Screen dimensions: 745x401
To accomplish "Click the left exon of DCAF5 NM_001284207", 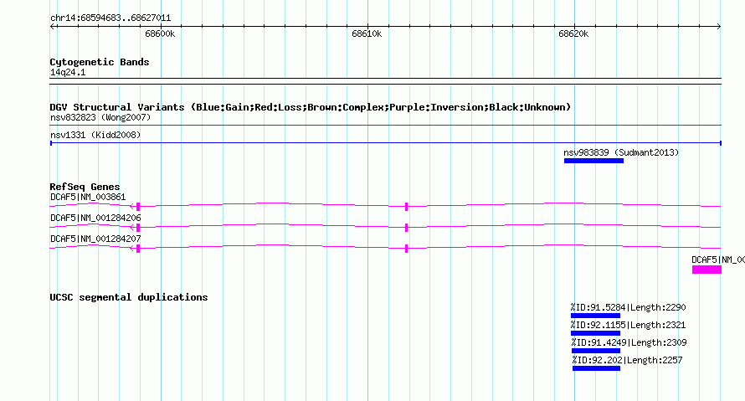I will click(x=138, y=249).
